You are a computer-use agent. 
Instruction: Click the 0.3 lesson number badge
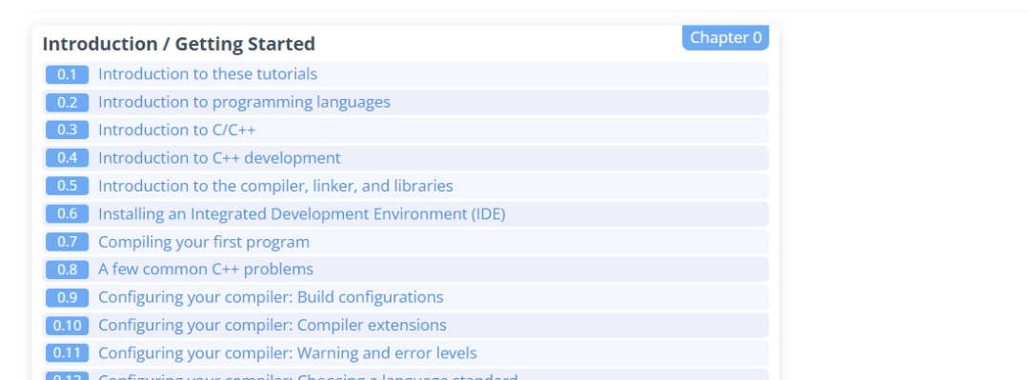pyautogui.click(x=67, y=130)
